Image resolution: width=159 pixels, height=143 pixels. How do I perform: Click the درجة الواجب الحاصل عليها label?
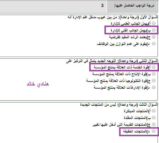(x=134, y=6)
